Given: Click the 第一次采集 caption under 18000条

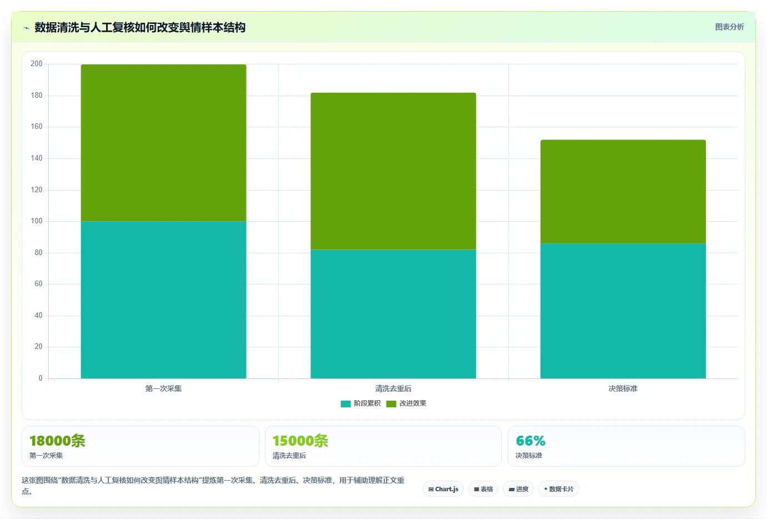Looking at the screenshot, I should click(46, 456).
